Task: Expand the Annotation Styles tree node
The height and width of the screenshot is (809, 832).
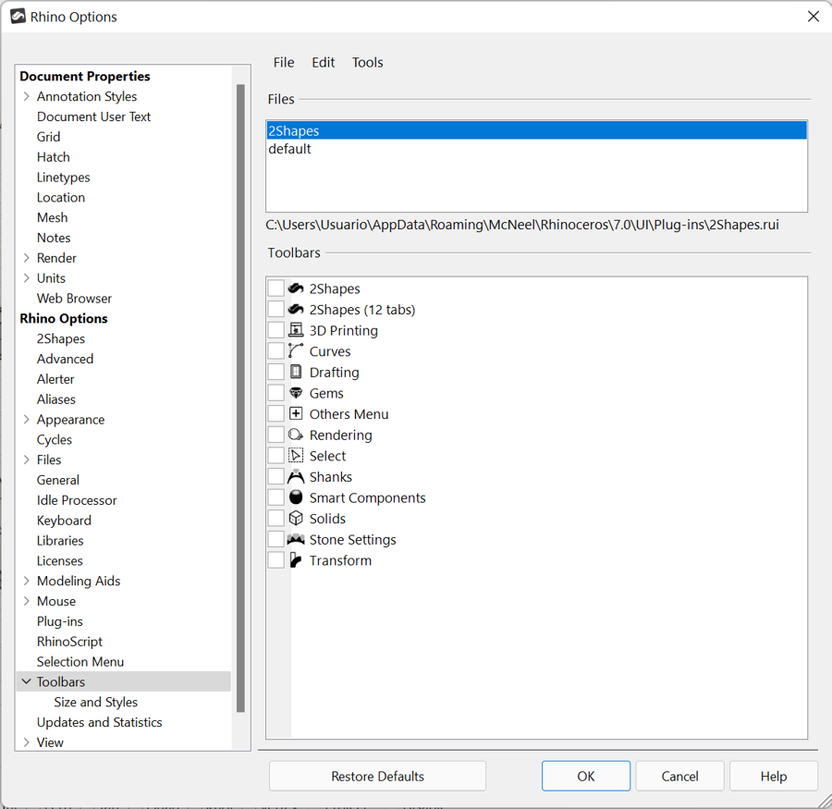Action: pos(27,96)
